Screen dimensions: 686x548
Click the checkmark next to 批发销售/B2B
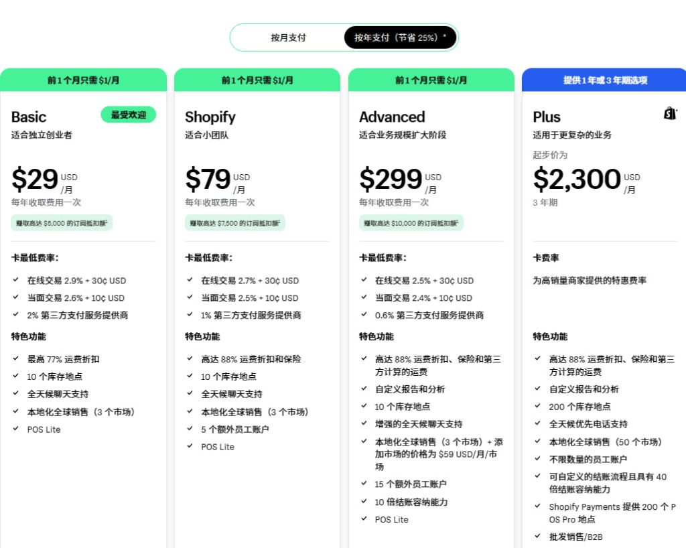(x=537, y=537)
